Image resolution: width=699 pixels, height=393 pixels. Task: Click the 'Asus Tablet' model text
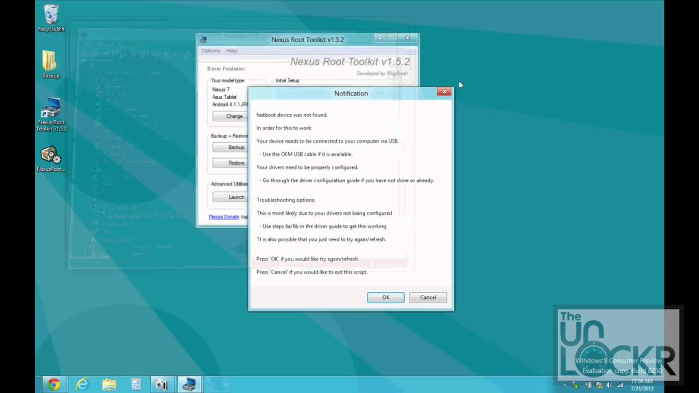pos(224,97)
